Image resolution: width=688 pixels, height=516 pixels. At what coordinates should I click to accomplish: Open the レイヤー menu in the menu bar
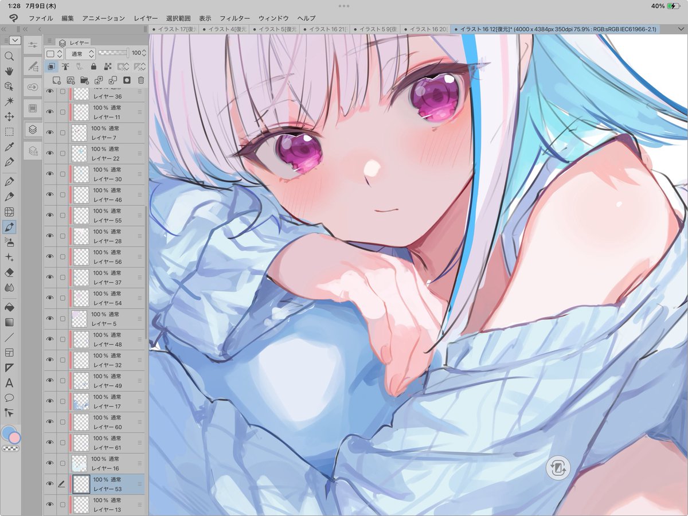click(146, 18)
